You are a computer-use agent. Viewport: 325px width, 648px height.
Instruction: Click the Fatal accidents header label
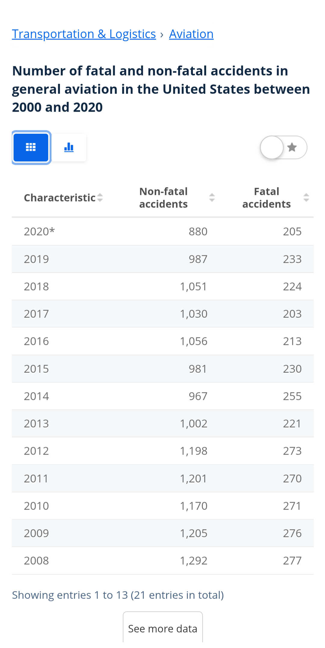pyautogui.click(x=266, y=198)
